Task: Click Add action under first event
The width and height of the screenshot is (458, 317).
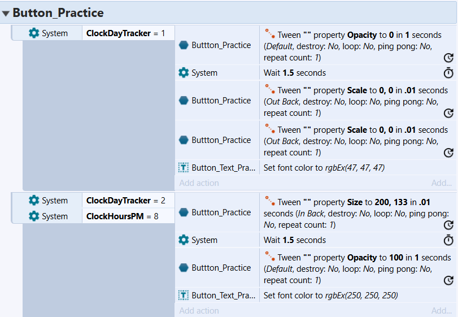Action: click(199, 183)
